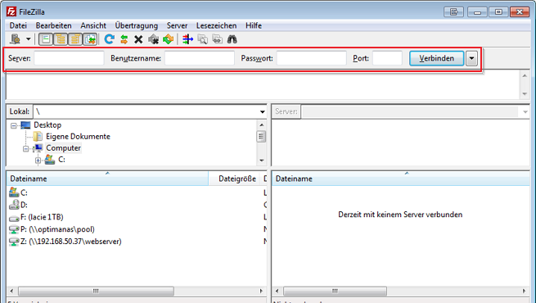Toggle the transfer queue display

(90, 39)
